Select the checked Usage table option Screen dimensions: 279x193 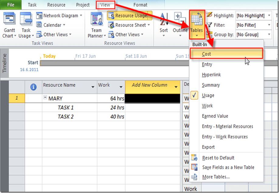[208, 95]
